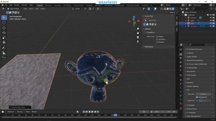
Task: Click the viewport zoom magnifier icon
Action: click(138, 29)
